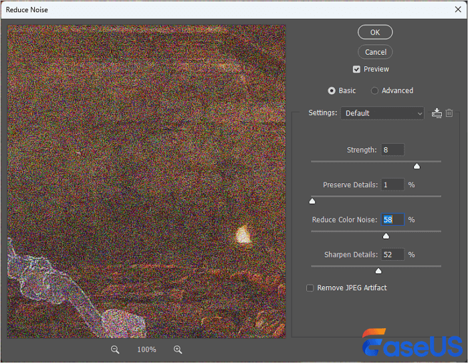Click the Preserve Details slider handle
Viewport: 468px width, 363px height.
[312, 201]
